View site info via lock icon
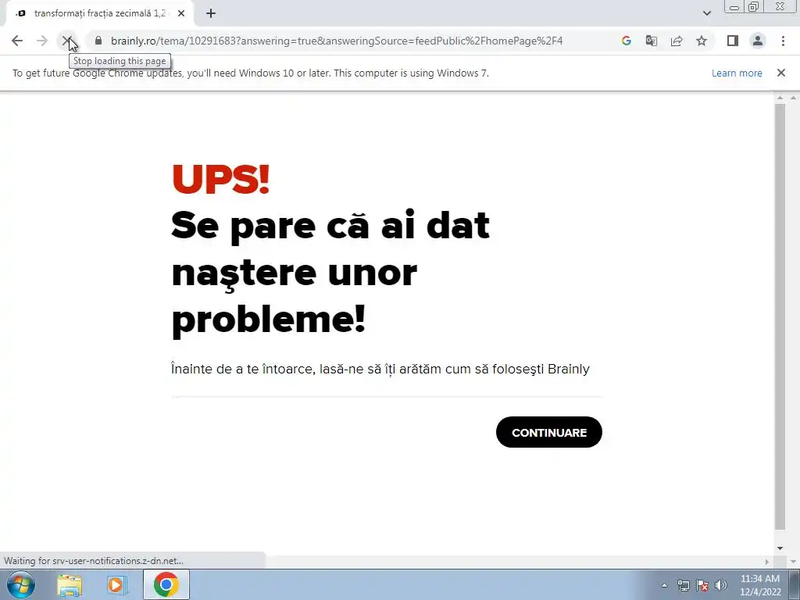 tap(98, 41)
